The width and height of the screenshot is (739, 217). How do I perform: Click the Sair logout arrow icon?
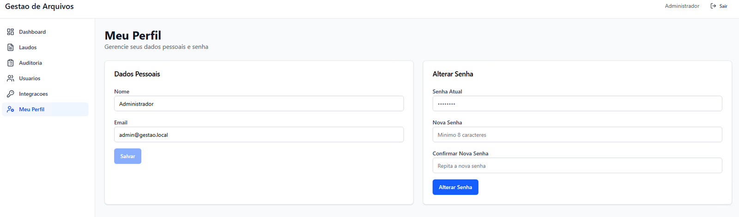pyautogui.click(x=713, y=6)
